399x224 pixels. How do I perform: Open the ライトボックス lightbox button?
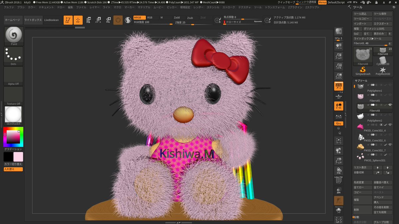point(33,20)
